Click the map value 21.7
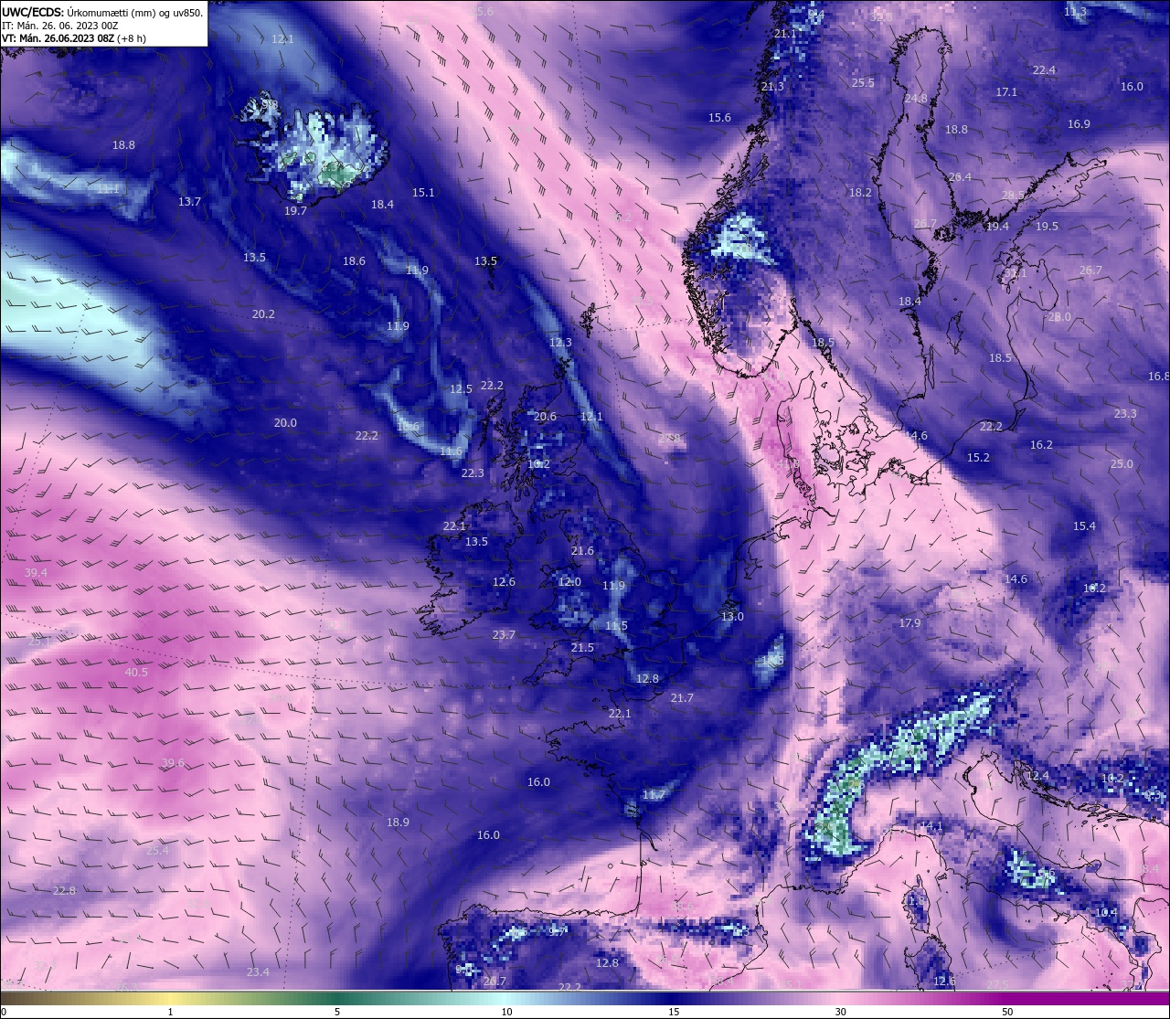This screenshot has width=1170, height=1019. pyautogui.click(x=682, y=697)
